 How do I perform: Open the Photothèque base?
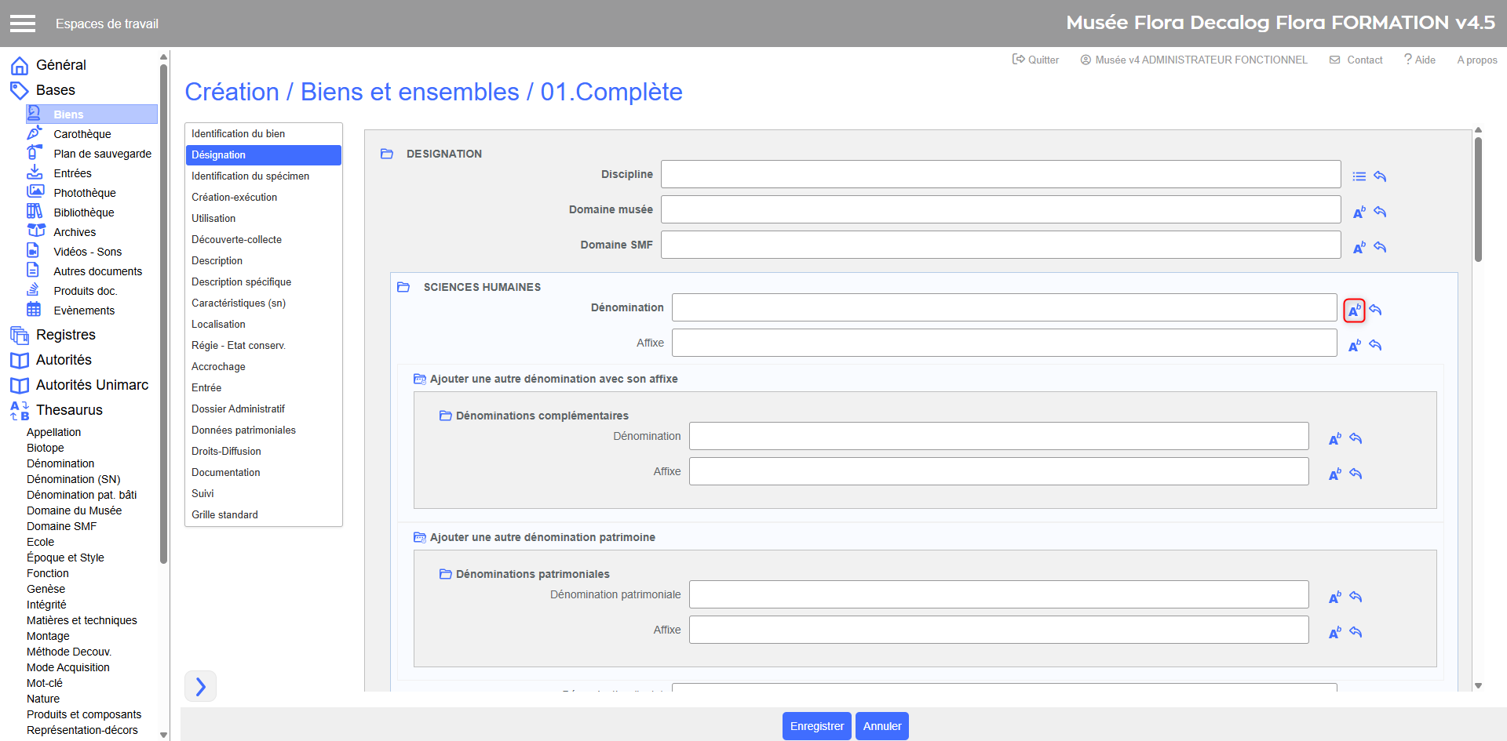point(84,193)
